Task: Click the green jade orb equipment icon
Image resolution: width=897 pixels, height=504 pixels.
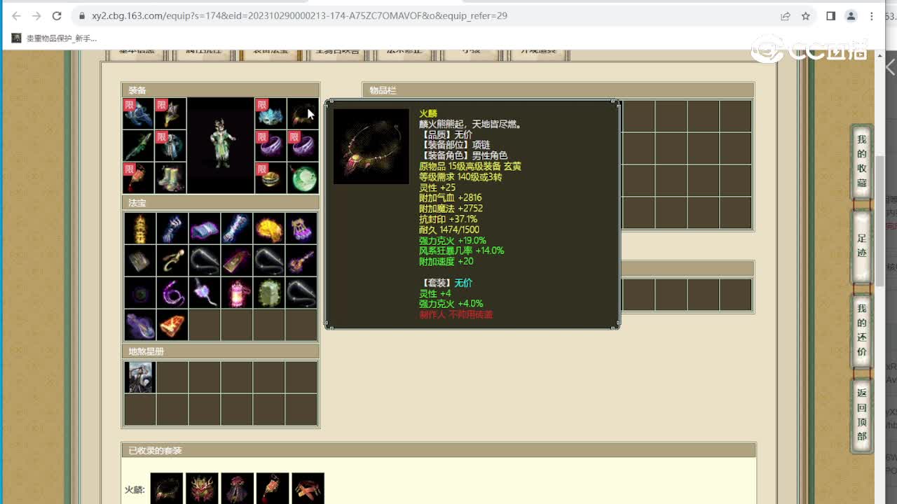Action: pyautogui.click(x=303, y=178)
